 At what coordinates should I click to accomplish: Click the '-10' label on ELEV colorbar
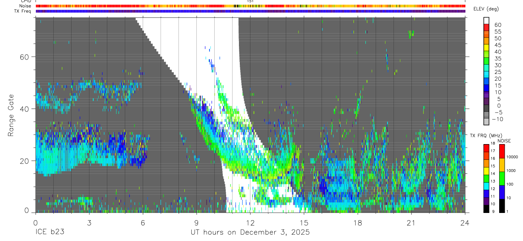[497, 119]
